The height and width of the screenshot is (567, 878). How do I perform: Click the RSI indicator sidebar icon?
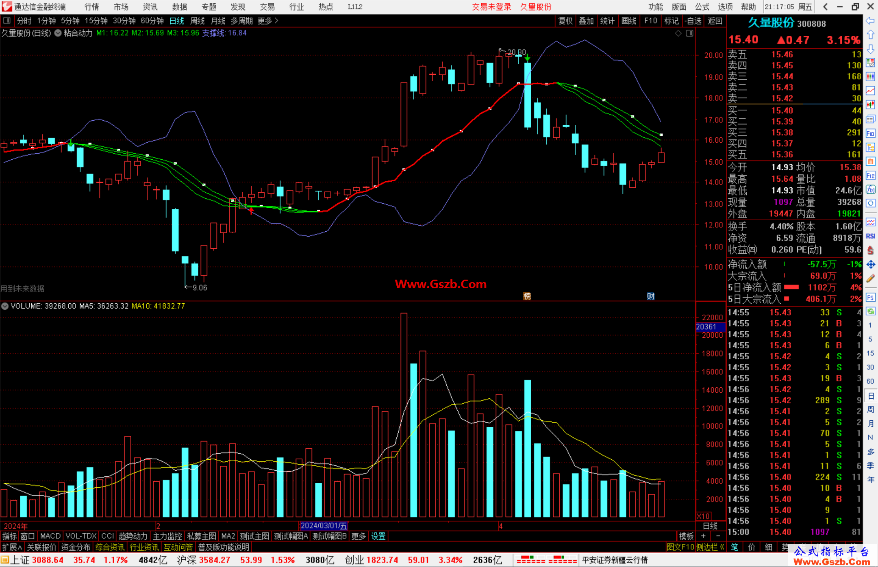click(x=870, y=236)
